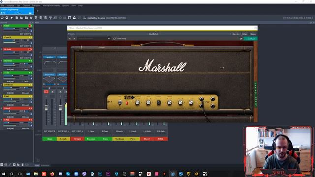This screenshot has height=177, width=315.
Task: Click the first mixer strip volume fader
Action: pyautogui.click(x=46, y=108)
